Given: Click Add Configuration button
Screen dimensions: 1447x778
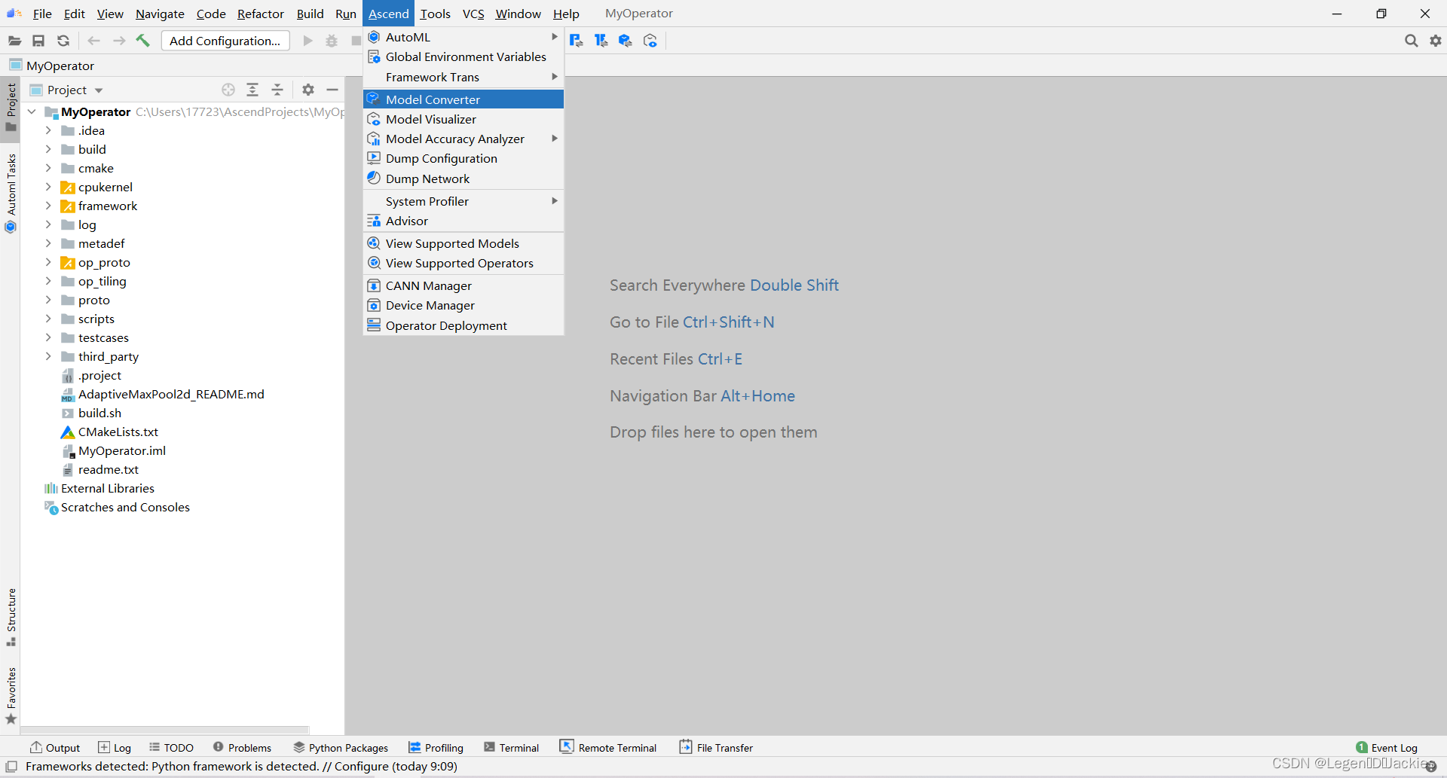Looking at the screenshot, I should click(x=225, y=41).
